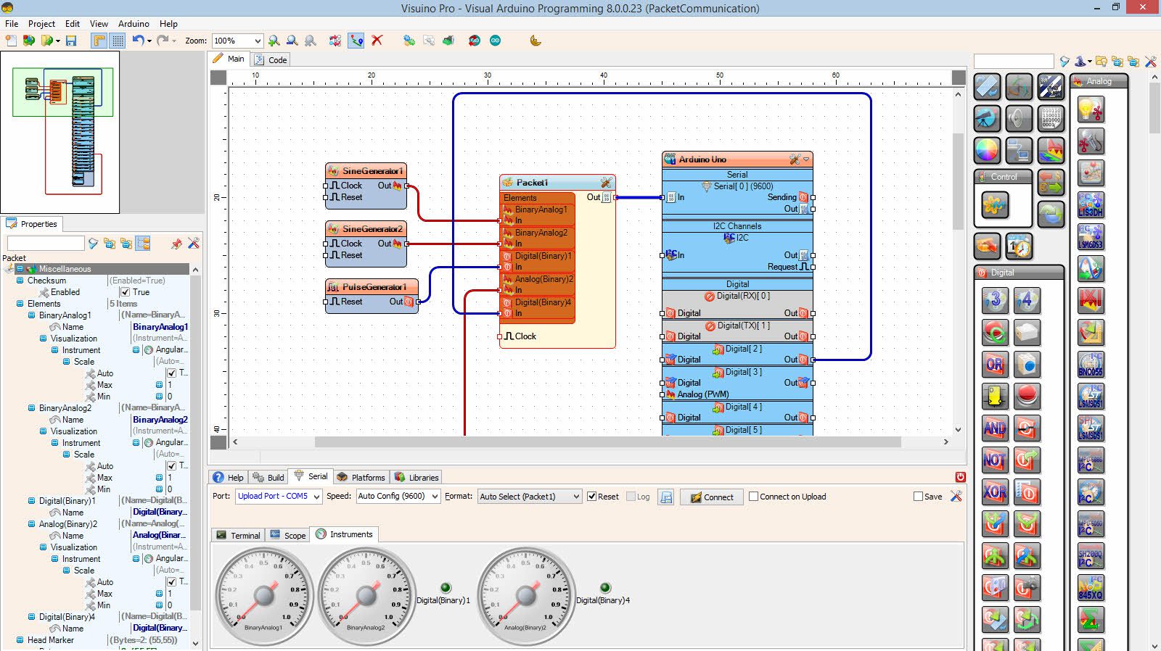
Task: Select the LIS3DH sensor component icon
Action: click(x=1091, y=205)
